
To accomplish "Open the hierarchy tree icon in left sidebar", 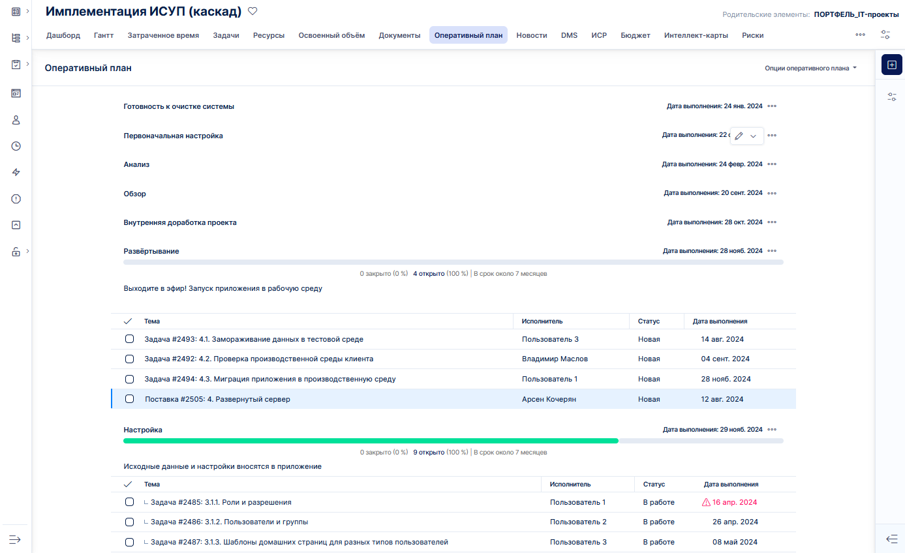I will [16, 38].
